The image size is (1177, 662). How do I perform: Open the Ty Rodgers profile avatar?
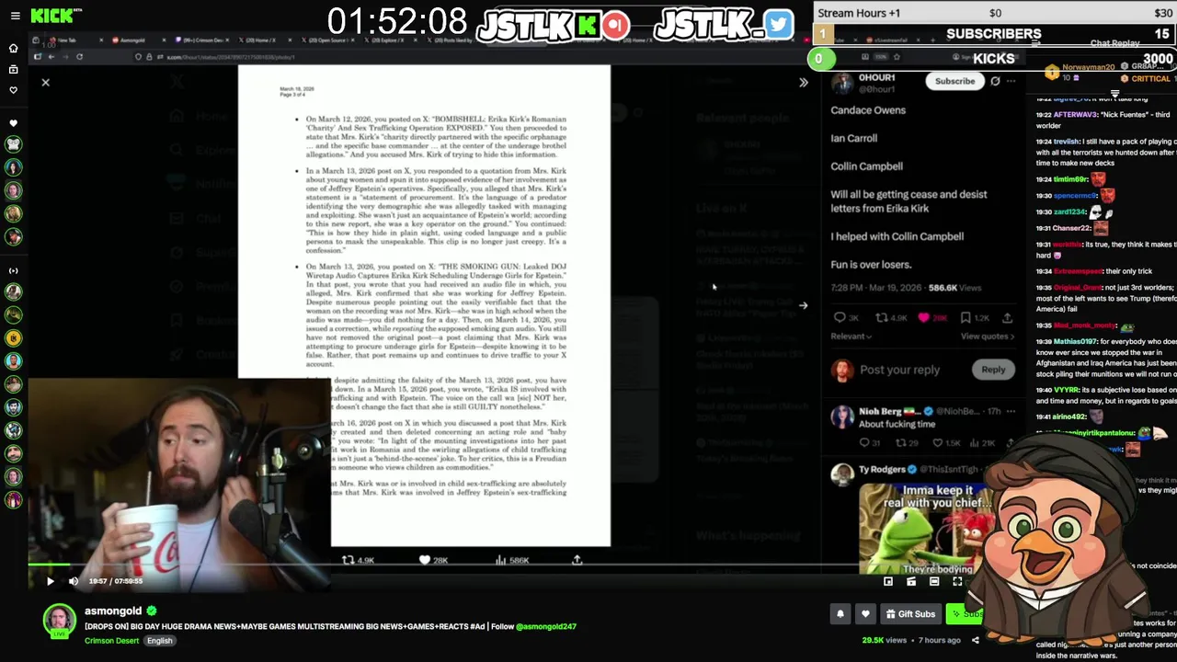point(842,474)
